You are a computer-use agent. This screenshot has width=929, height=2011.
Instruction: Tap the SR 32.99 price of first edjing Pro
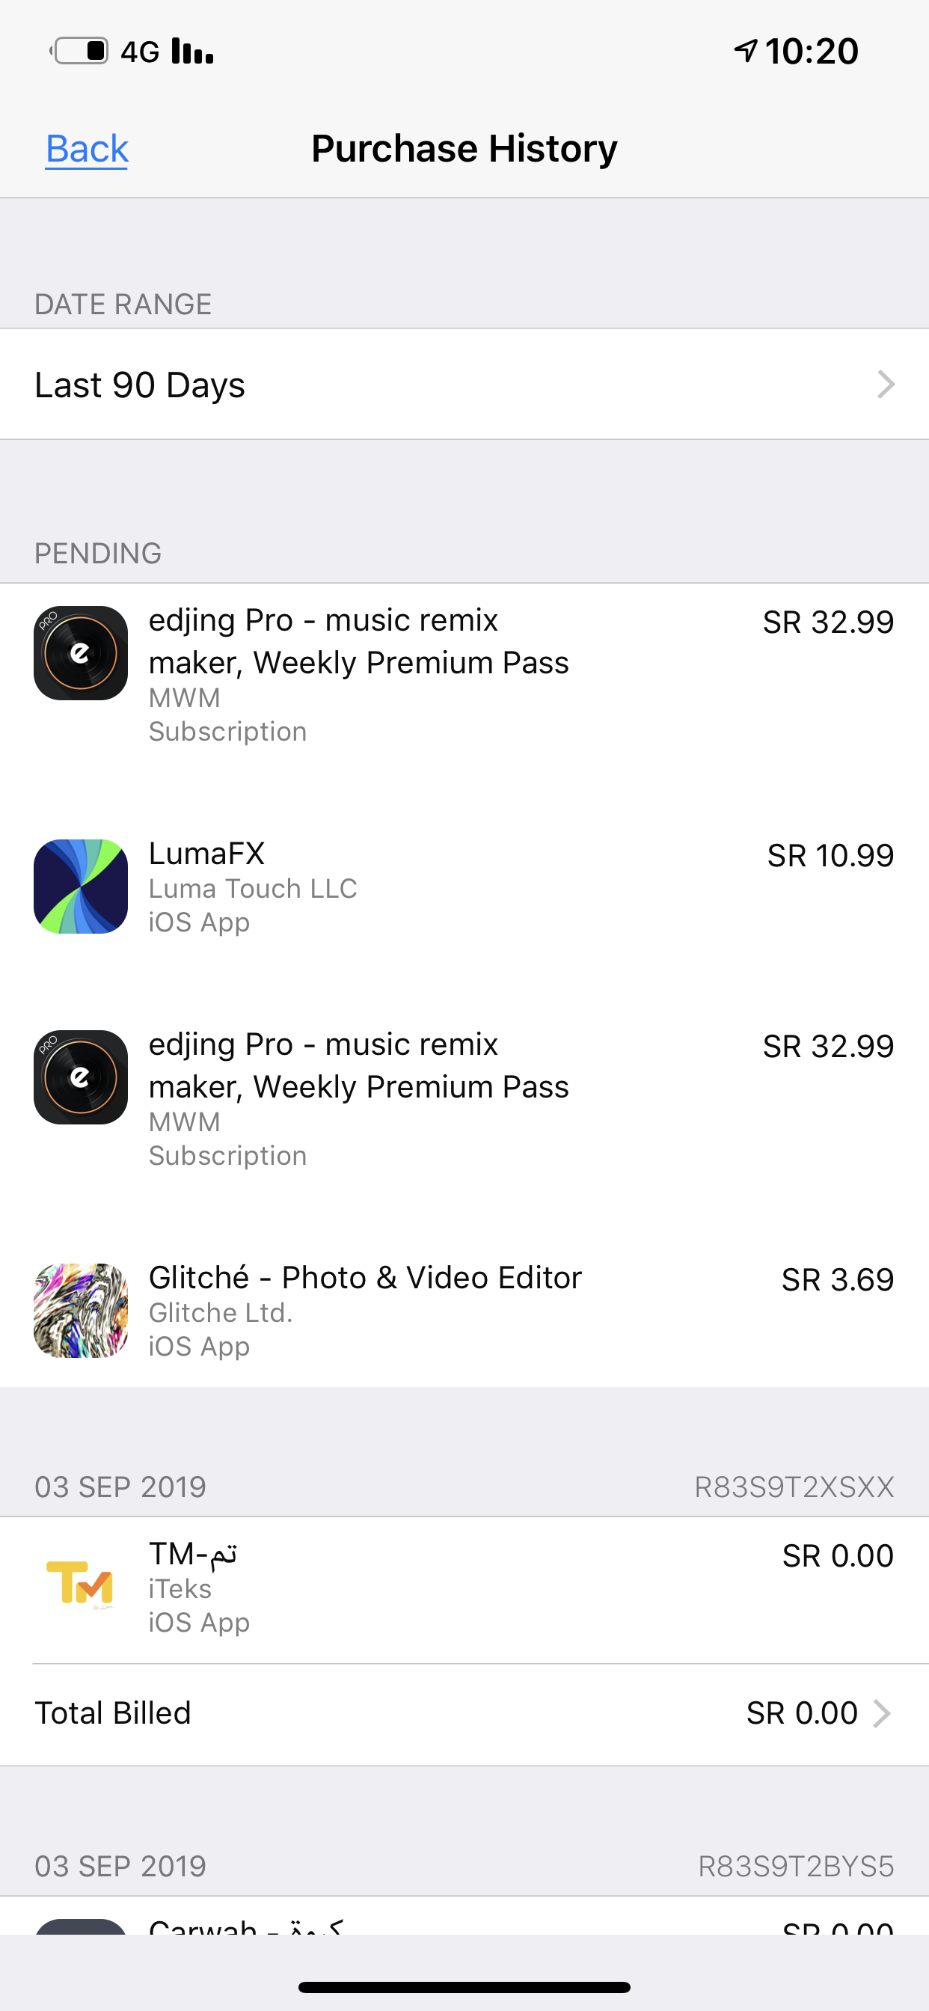tap(828, 622)
